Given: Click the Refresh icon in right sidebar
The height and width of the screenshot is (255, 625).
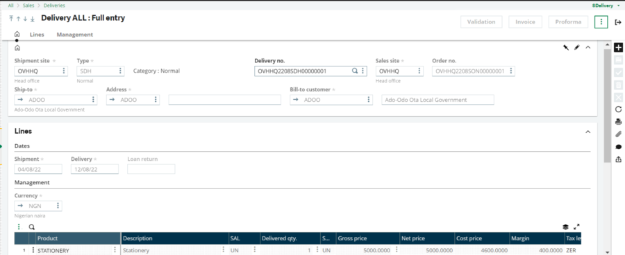Looking at the screenshot, I should click(618, 109).
